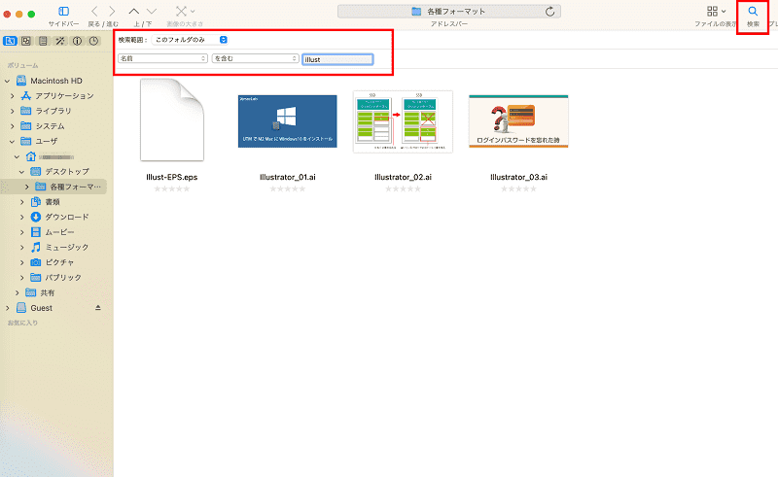The image size is (778, 477).
Task: Expand the ミュージック folder chevron
Action: coord(21,247)
